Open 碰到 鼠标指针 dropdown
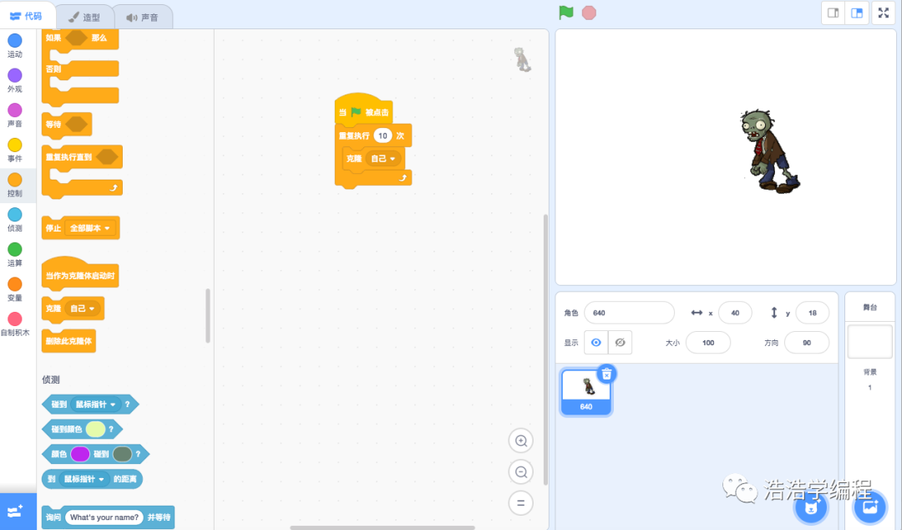This screenshot has width=902, height=530. coord(95,405)
